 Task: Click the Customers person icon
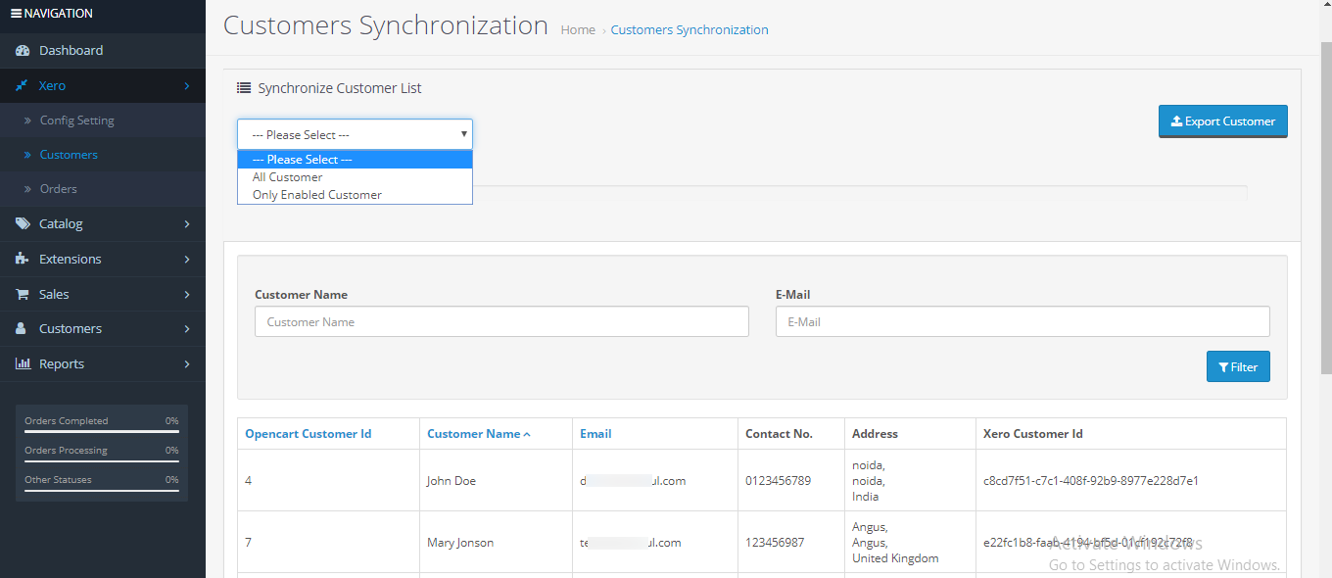click(22, 329)
